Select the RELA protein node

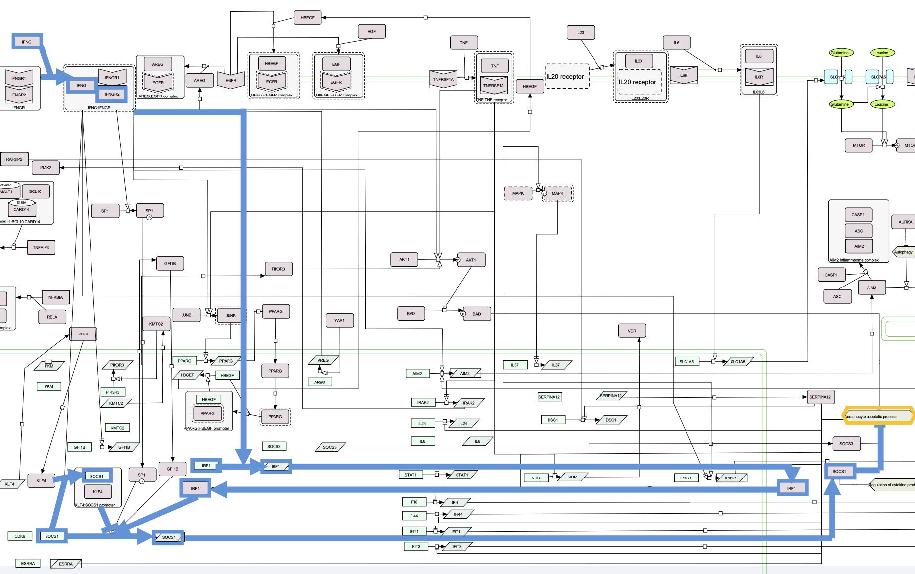52,317
